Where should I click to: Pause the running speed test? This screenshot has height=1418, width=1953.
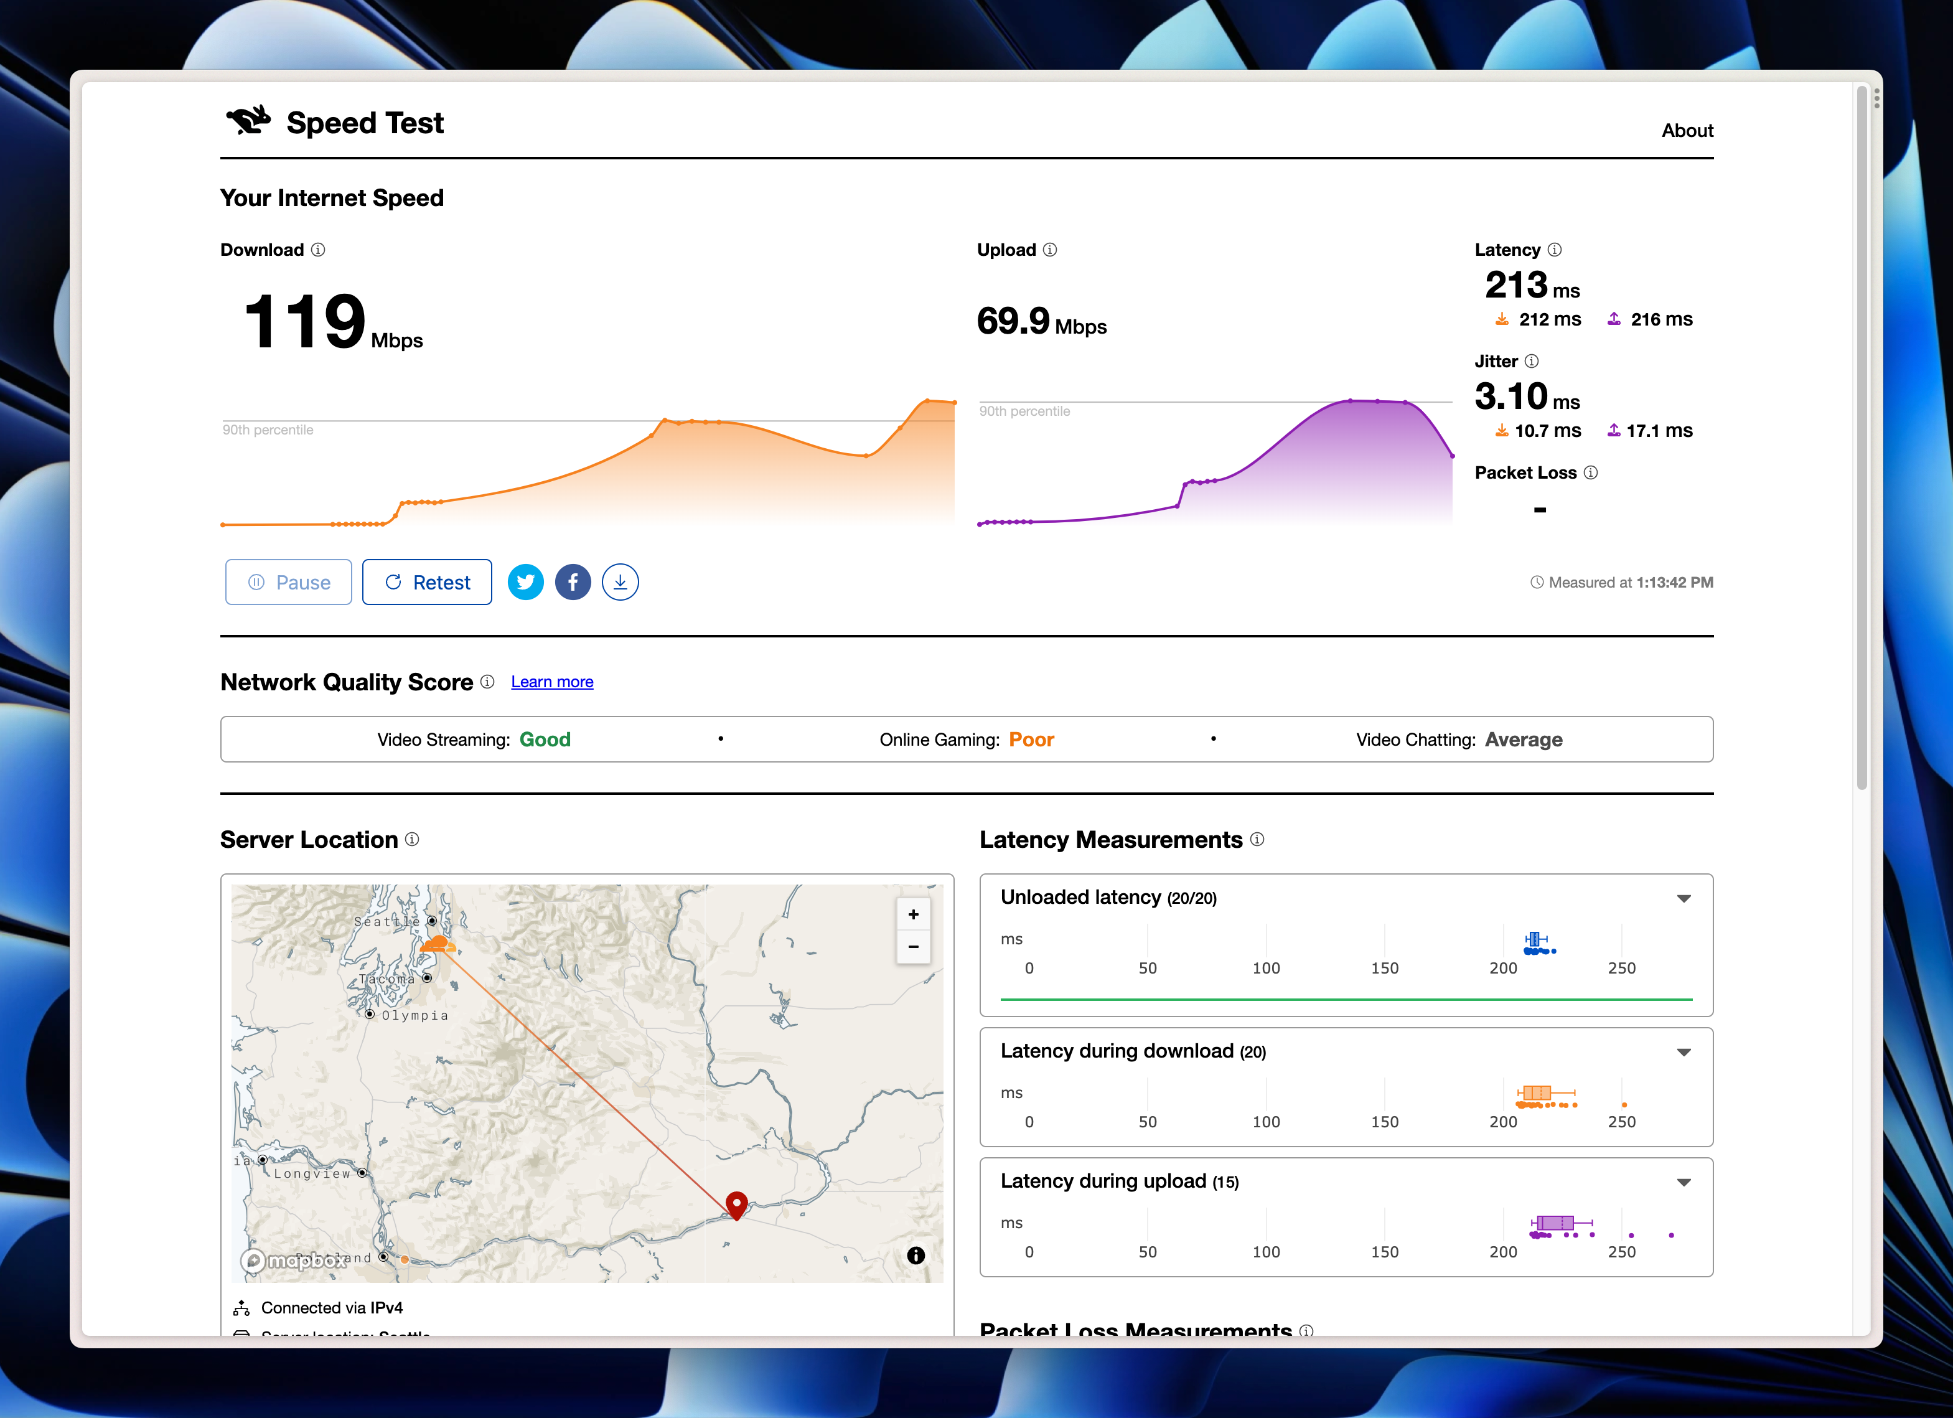click(289, 583)
